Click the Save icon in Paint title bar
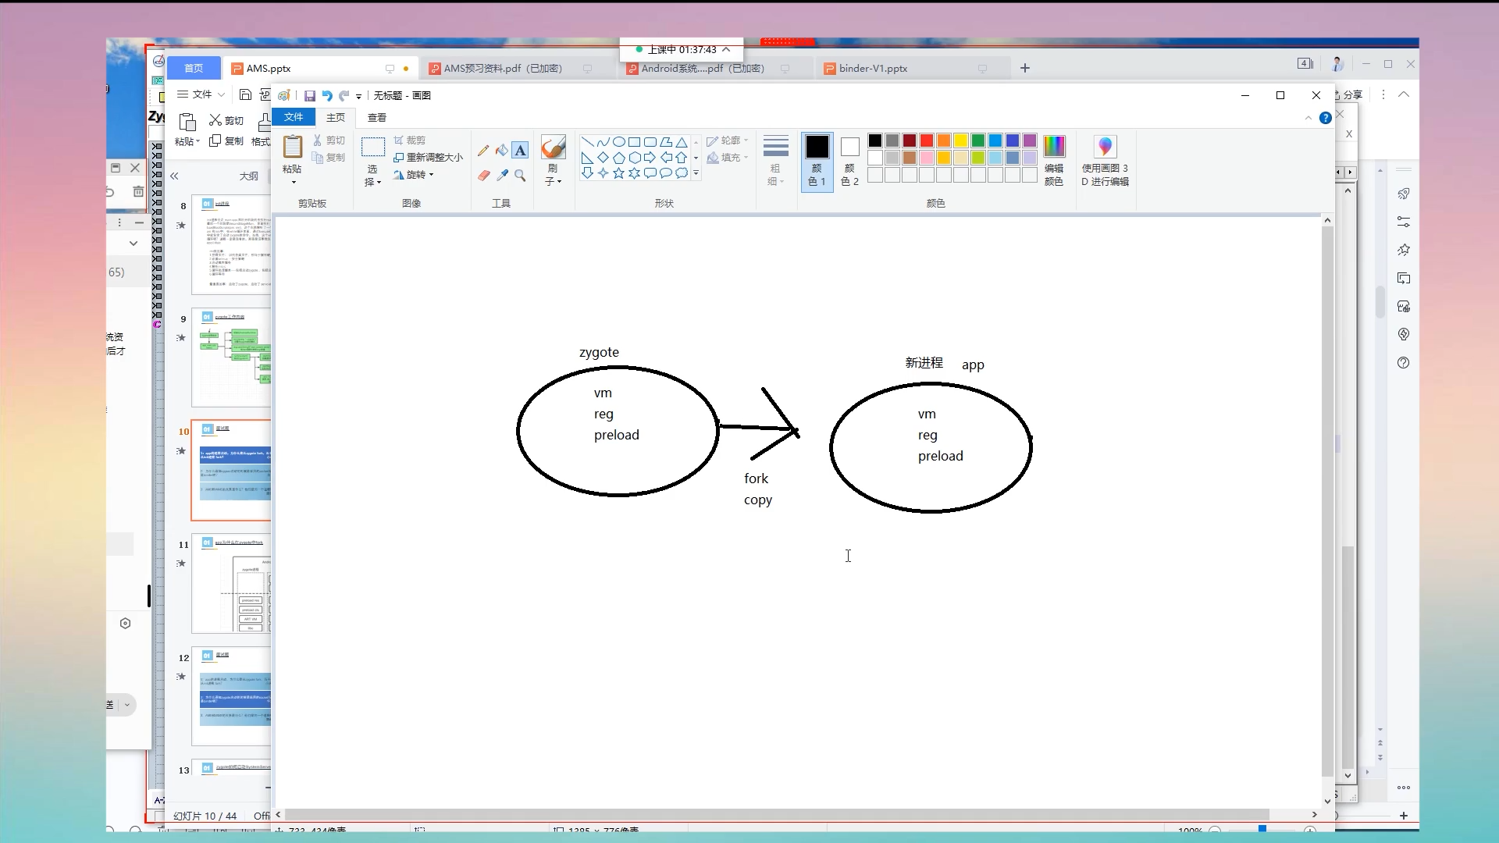The height and width of the screenshot is (843, 1499). [309, 95]
